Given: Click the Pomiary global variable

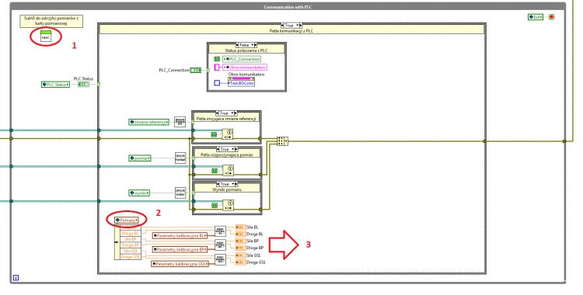Looking at the screenshot, I should pos(127,220).
